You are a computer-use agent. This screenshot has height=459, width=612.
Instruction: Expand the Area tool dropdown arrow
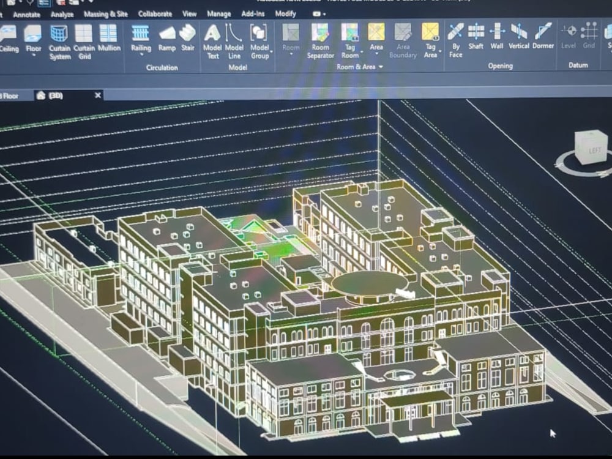coord(376,54)
